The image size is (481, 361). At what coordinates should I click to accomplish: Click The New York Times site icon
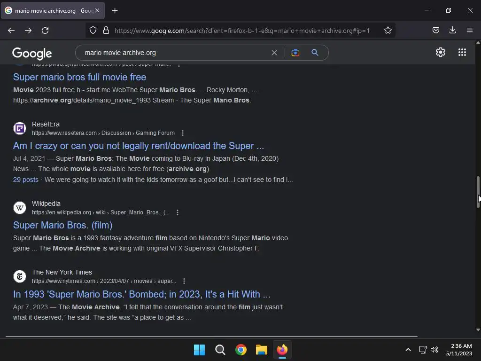(x=20, y=276)
